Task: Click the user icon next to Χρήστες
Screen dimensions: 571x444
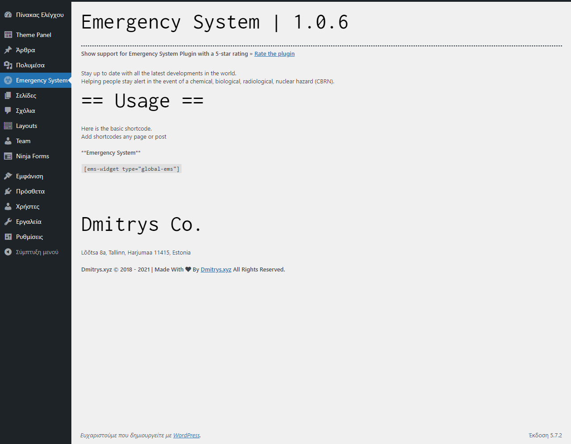Action: [x=8, y=206]
